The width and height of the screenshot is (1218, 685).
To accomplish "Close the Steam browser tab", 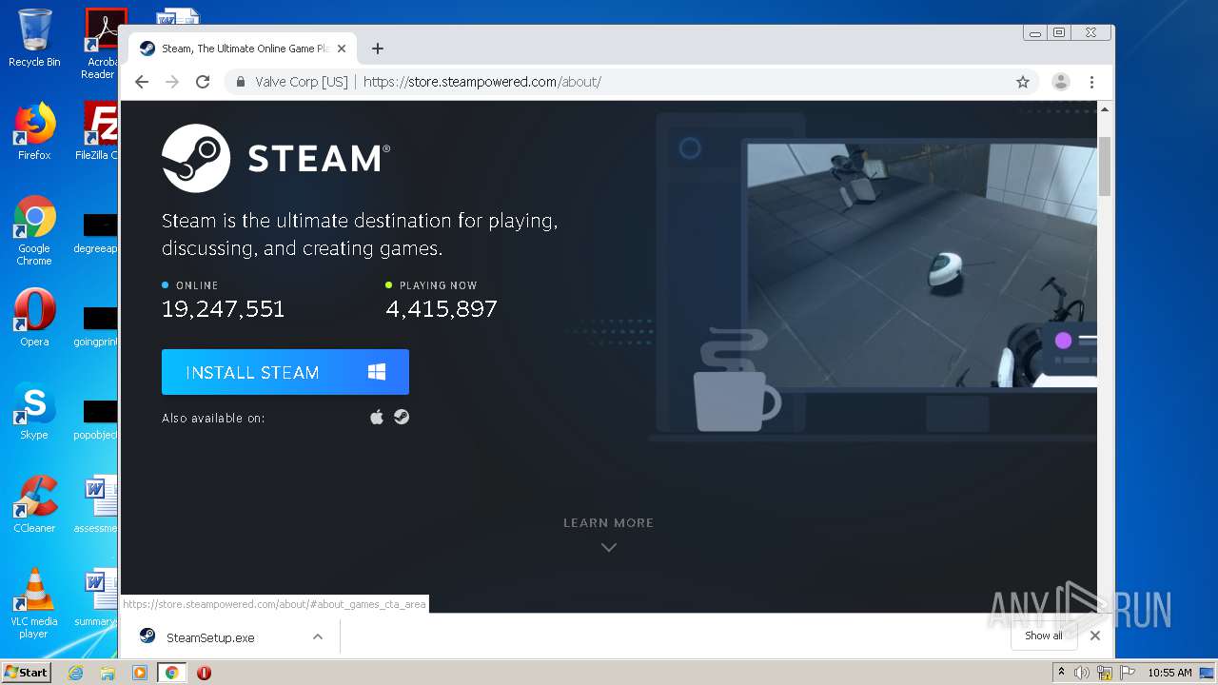I will [342, 49].
